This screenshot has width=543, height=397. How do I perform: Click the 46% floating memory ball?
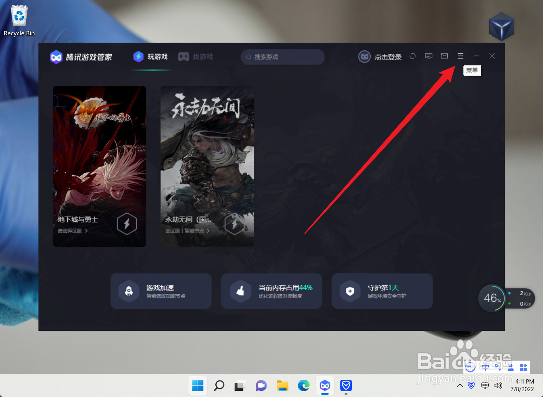(x=492, y=298)
